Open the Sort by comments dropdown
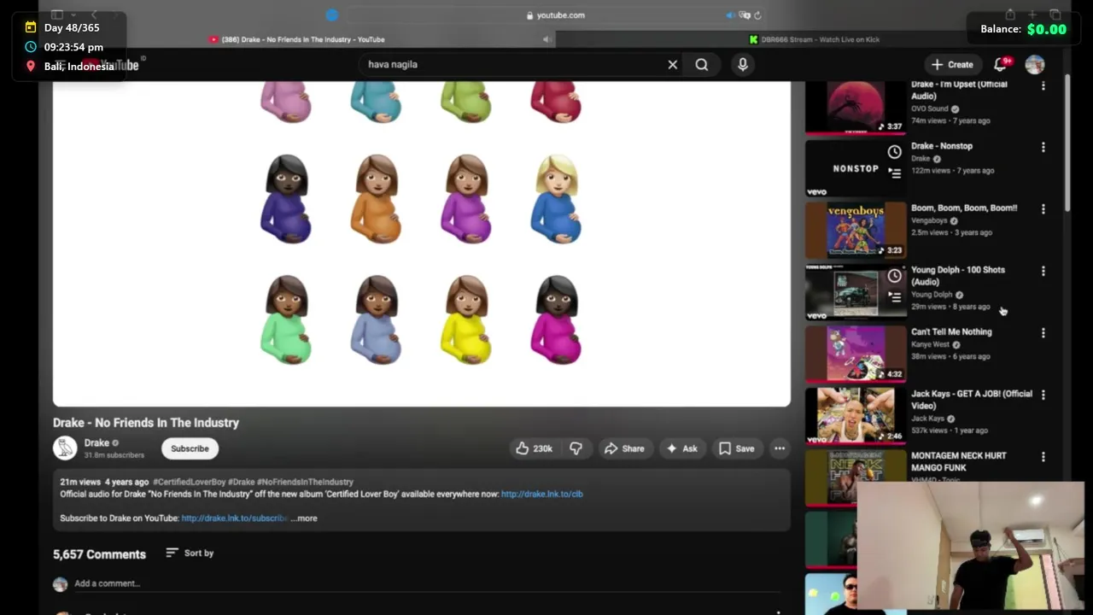The image size is (1093, 615). [x=190, y=553]
